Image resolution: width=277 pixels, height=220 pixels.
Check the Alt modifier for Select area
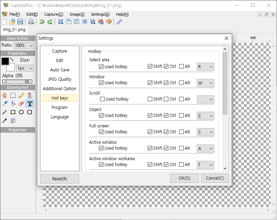click(x=181, y=66)
